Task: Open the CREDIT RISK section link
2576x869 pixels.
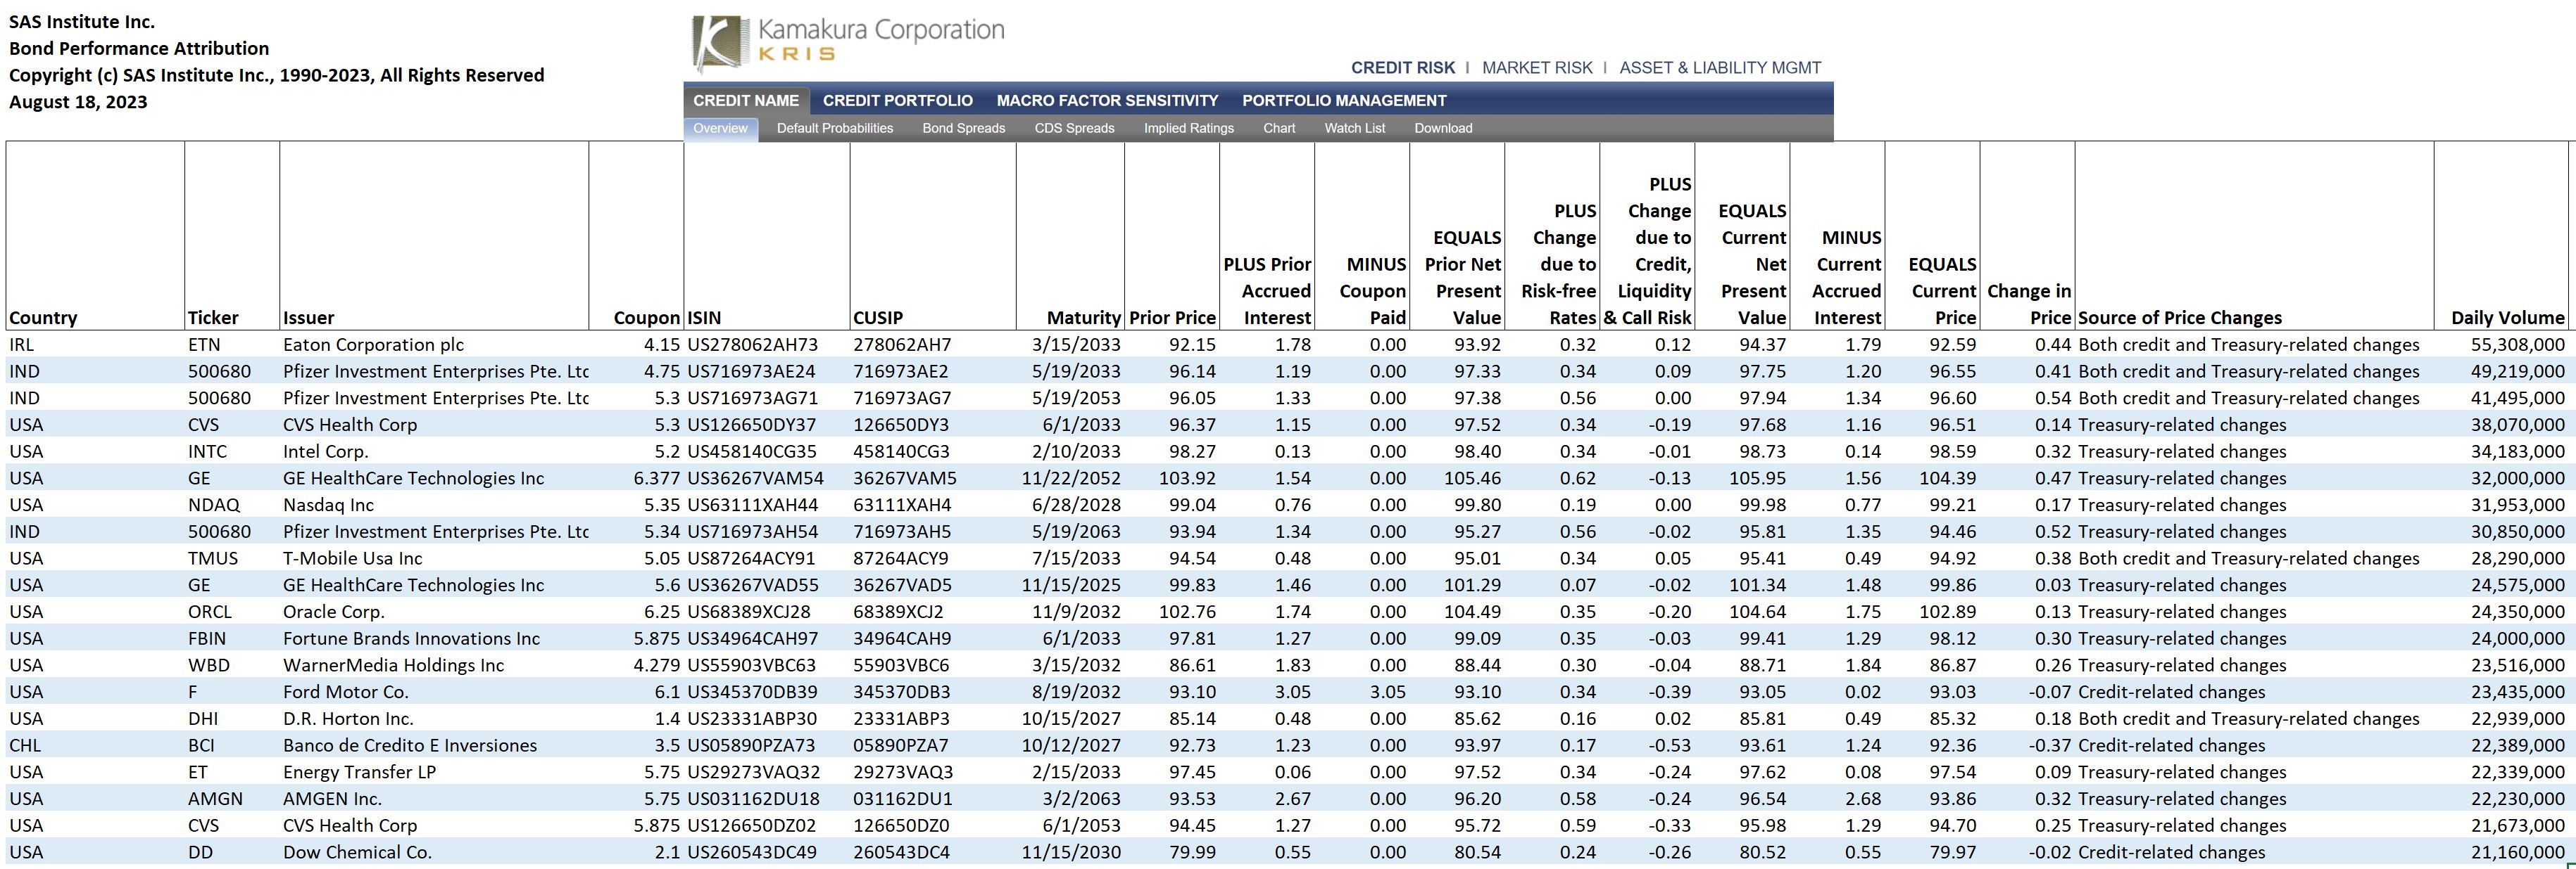Action: click(x=1402, y=68)
